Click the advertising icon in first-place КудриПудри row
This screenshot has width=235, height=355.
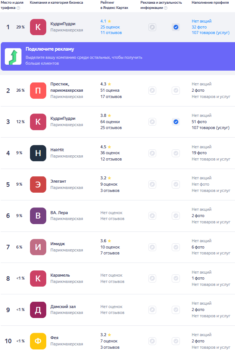[152, 27]
